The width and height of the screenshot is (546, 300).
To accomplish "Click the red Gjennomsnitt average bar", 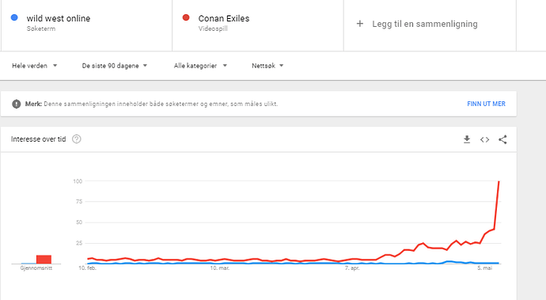I will coord(44,259).
